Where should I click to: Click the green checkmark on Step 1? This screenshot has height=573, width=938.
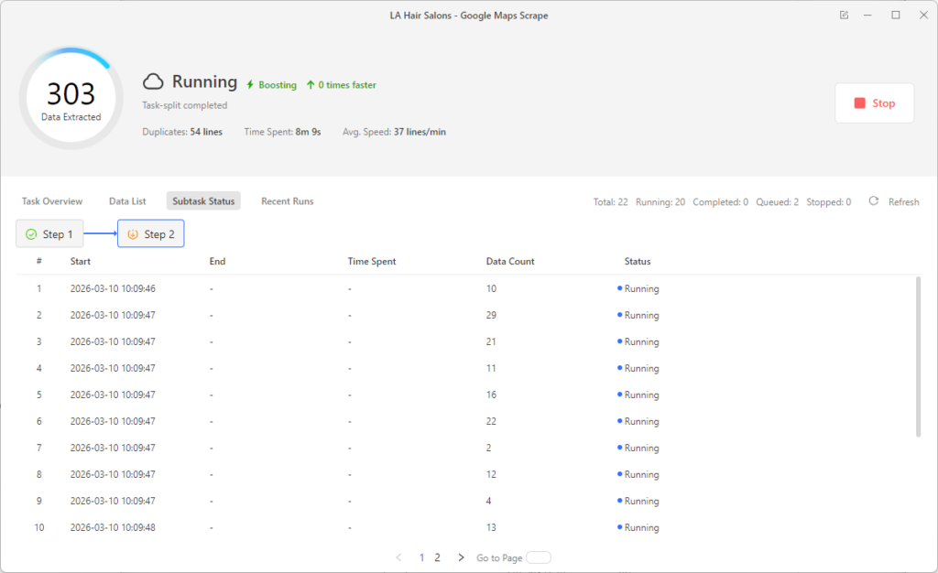(31, 234)
